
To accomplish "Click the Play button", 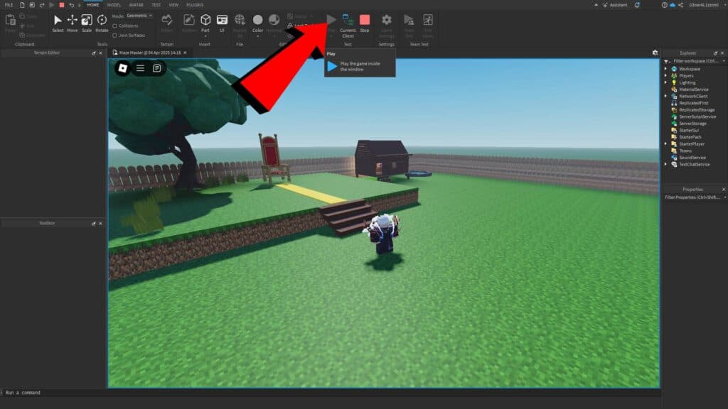I will point(331,19).
